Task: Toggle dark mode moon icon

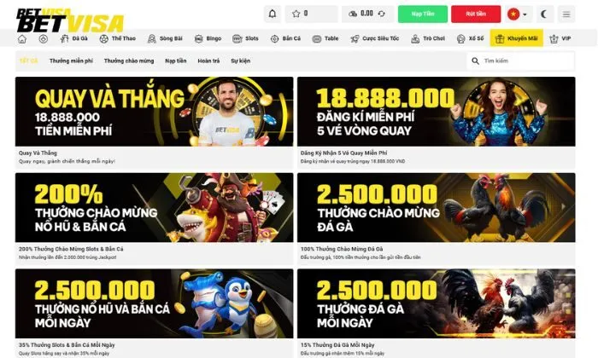Action: [x=544, y=14]
